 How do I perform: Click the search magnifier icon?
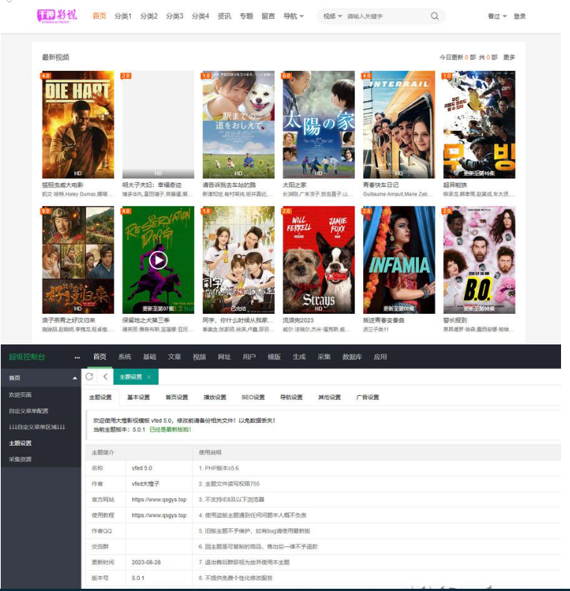click(x=435, y=16)
